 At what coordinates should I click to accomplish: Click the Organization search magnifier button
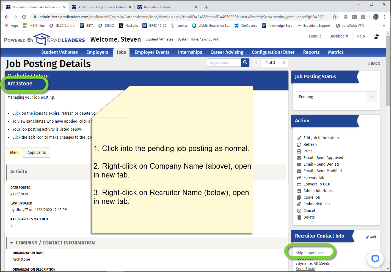click(x=245, y=63)
